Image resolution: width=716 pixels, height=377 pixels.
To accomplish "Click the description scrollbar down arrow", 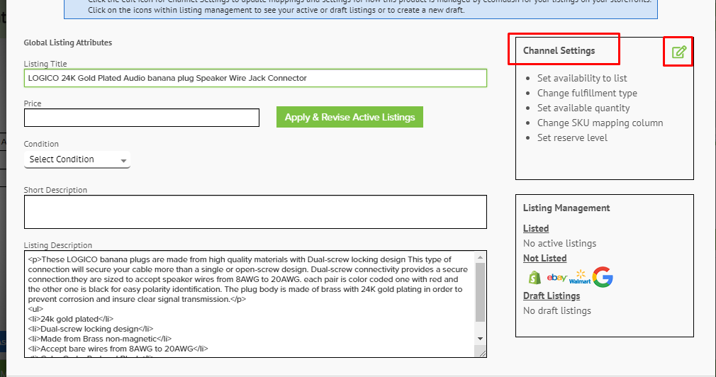I will pos(481,339).
